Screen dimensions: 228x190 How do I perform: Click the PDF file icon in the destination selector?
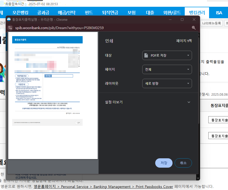(147, 55)
